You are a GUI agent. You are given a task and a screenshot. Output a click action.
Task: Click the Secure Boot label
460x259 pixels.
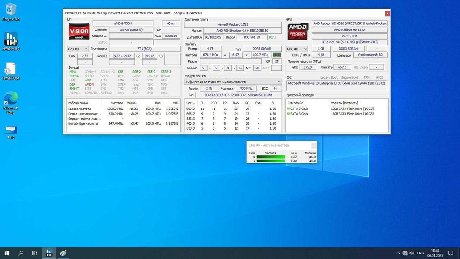point(350,77)
